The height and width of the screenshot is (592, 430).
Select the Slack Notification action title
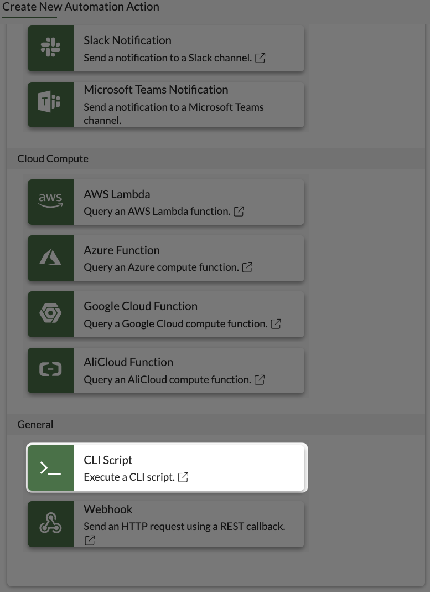click(x=127, y=40)
